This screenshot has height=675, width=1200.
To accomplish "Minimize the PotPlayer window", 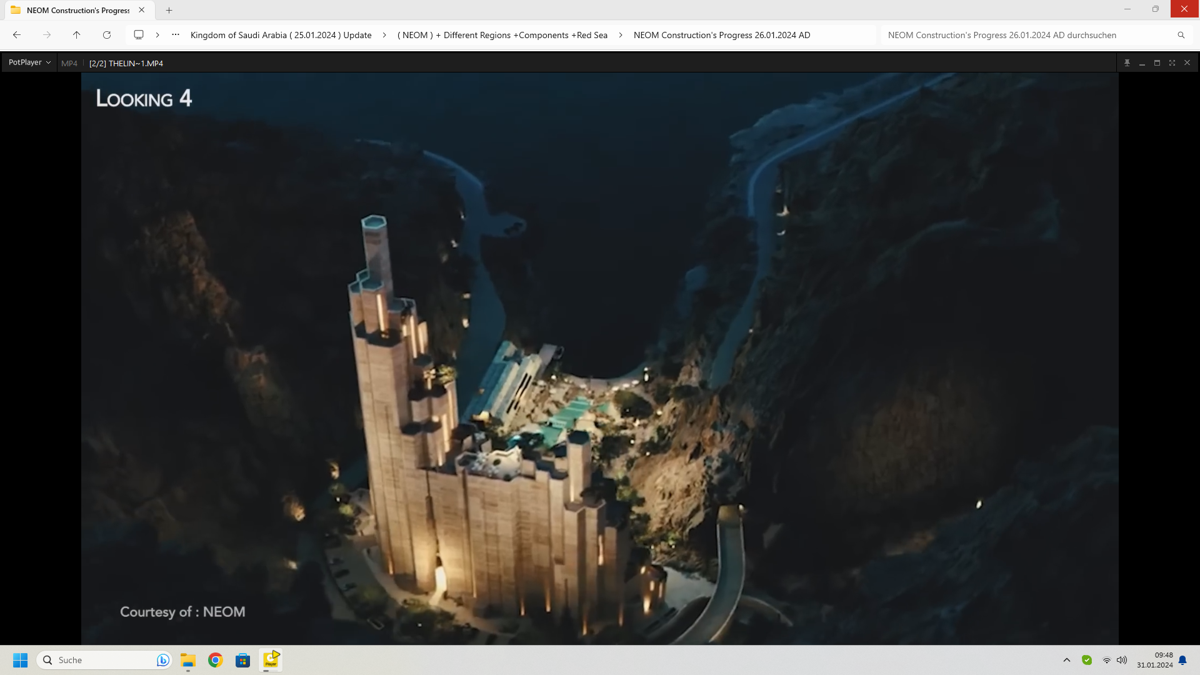I will point(1142,63).
